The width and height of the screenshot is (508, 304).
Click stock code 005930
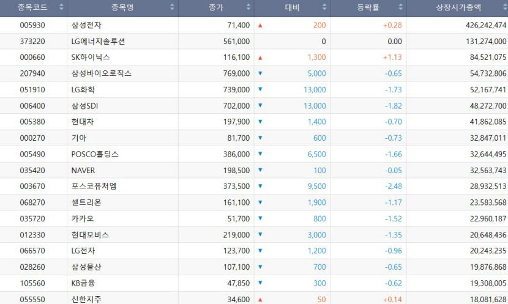(32, 25)
